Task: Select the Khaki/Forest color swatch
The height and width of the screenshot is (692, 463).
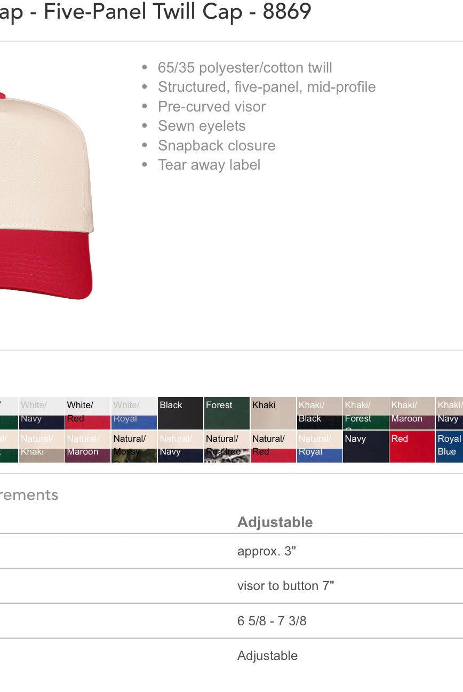Action: [x=366, y=413]
